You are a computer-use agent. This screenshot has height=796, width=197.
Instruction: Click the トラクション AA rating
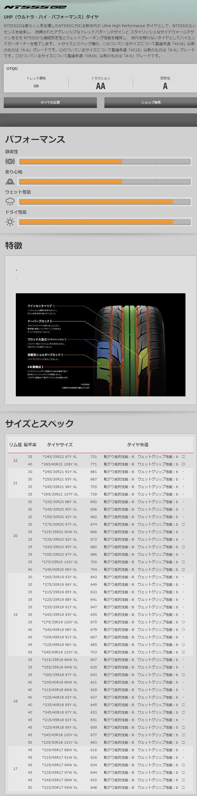(x=101, y=86)
